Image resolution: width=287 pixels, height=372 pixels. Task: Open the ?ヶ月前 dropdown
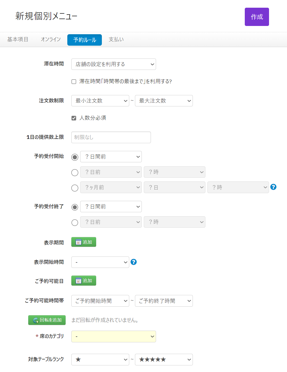tap(111, 187)
